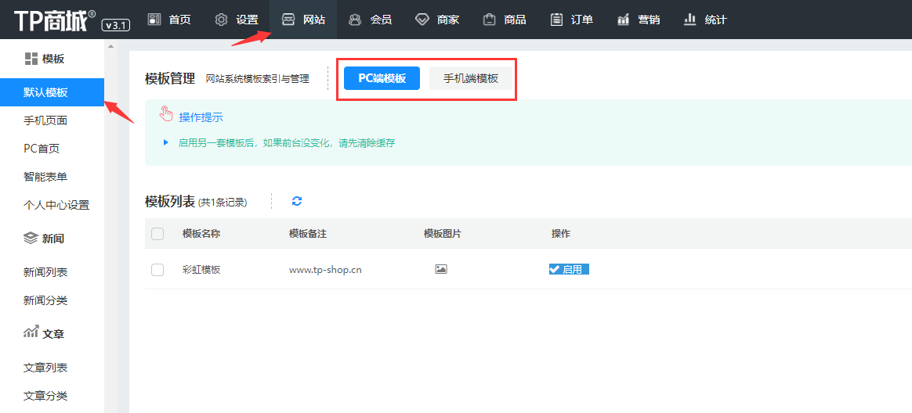The image size is (912, 413).
Task: Click the sidebar scrollbar up arrow
Action: 110,47
